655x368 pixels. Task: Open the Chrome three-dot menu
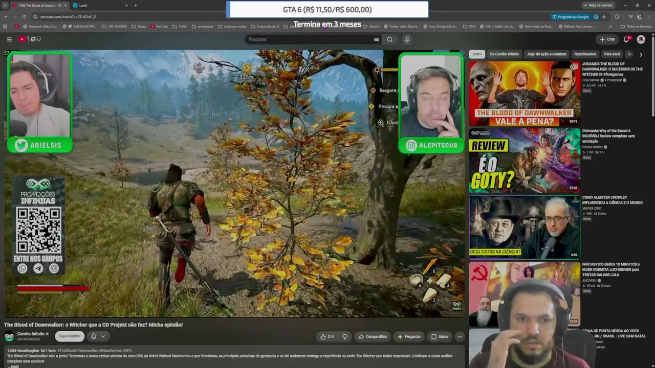coord(649,17)
